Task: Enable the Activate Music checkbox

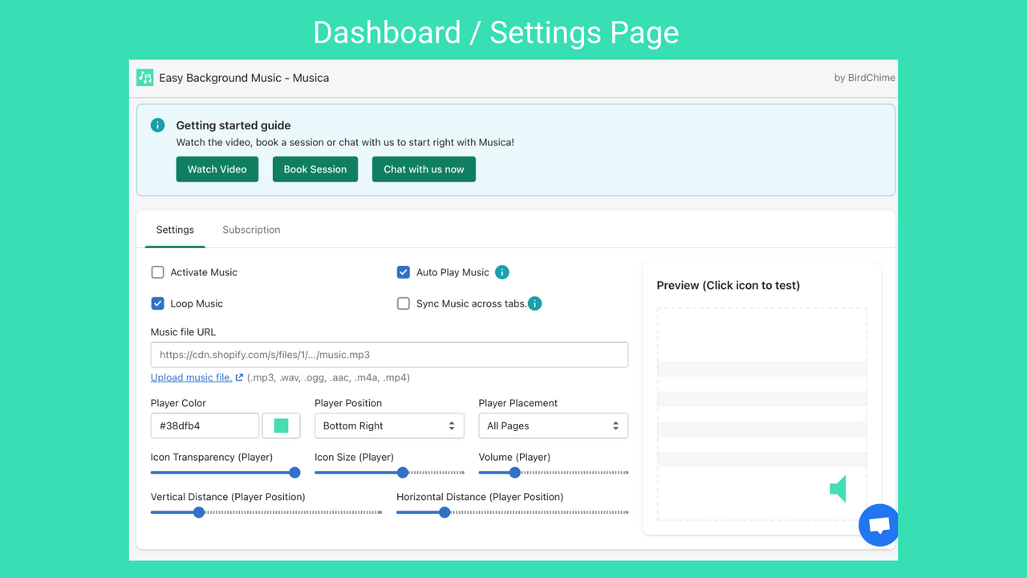Action: 157,272
